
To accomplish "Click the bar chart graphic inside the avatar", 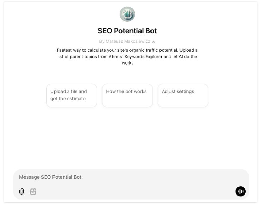I will pyautogui.click(x=127, y=14).
